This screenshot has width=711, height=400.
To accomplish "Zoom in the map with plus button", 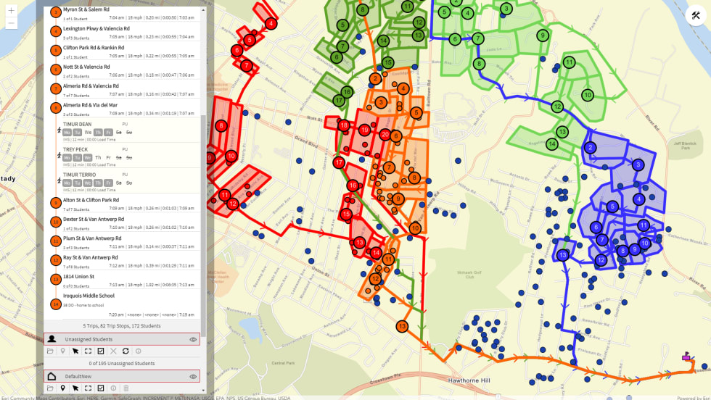I will [11, 10].
